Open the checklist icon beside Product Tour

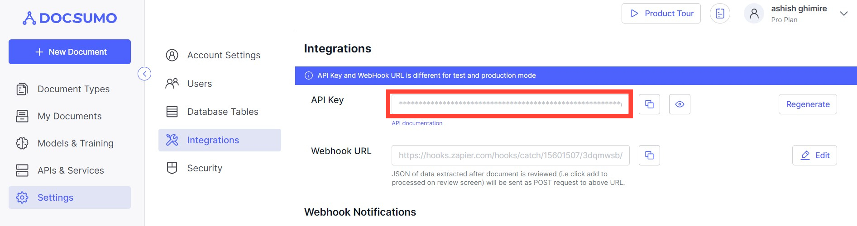point(720,14)
